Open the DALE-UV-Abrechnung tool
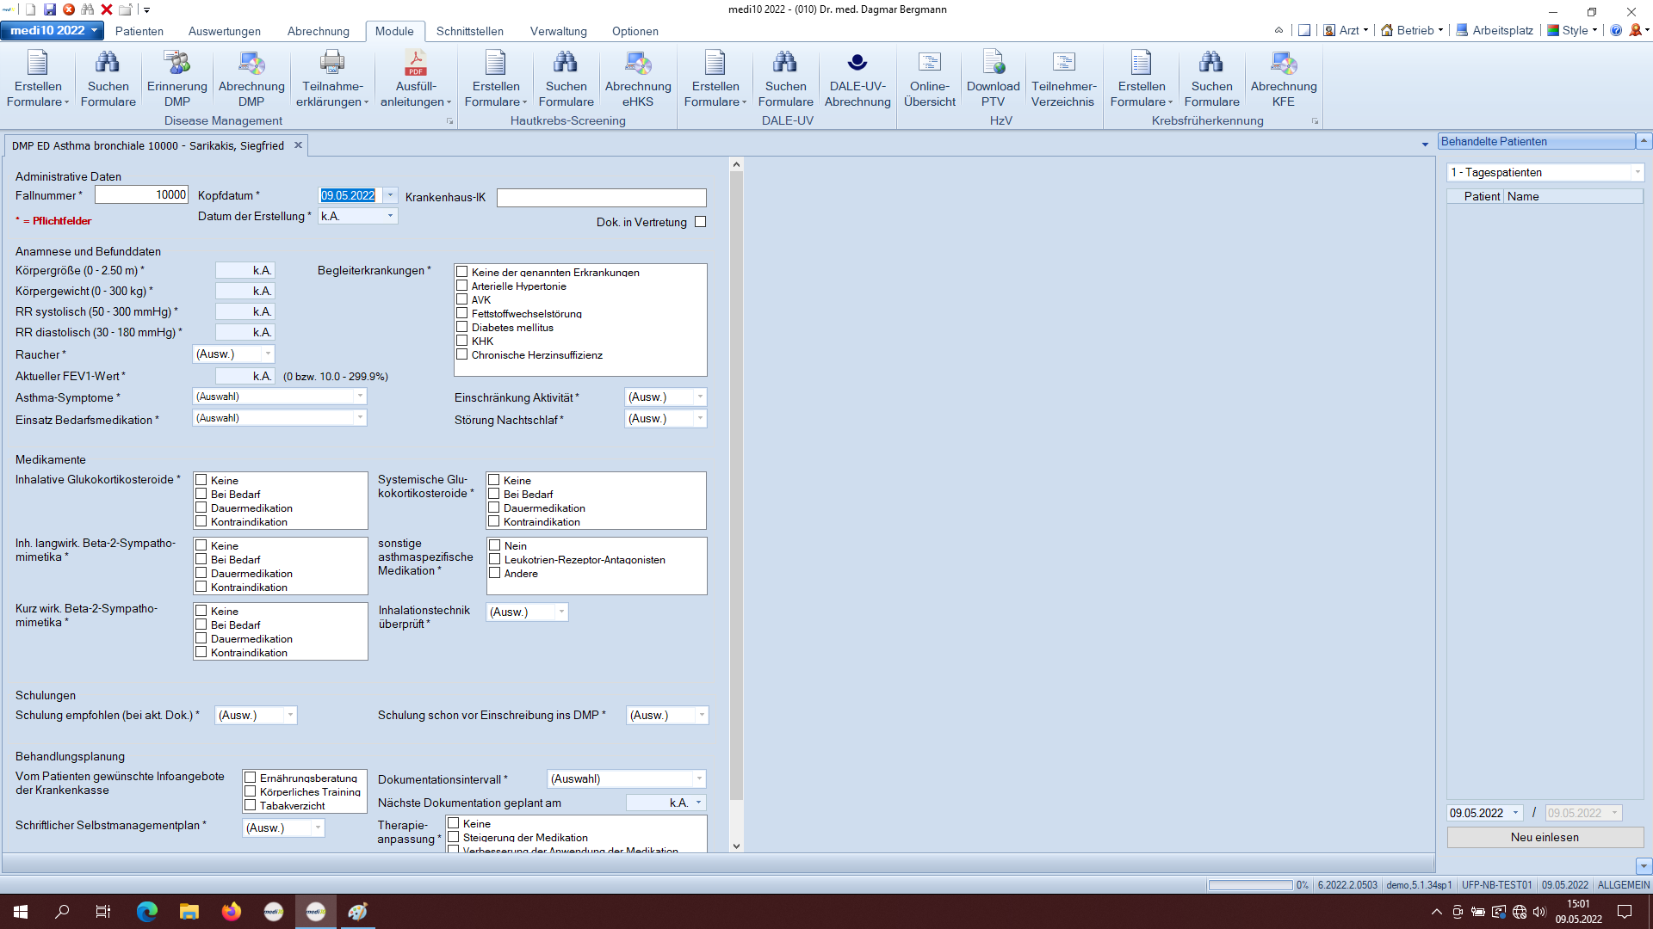The width and height of the screenshot is (1653, 929). coord(857,77)
